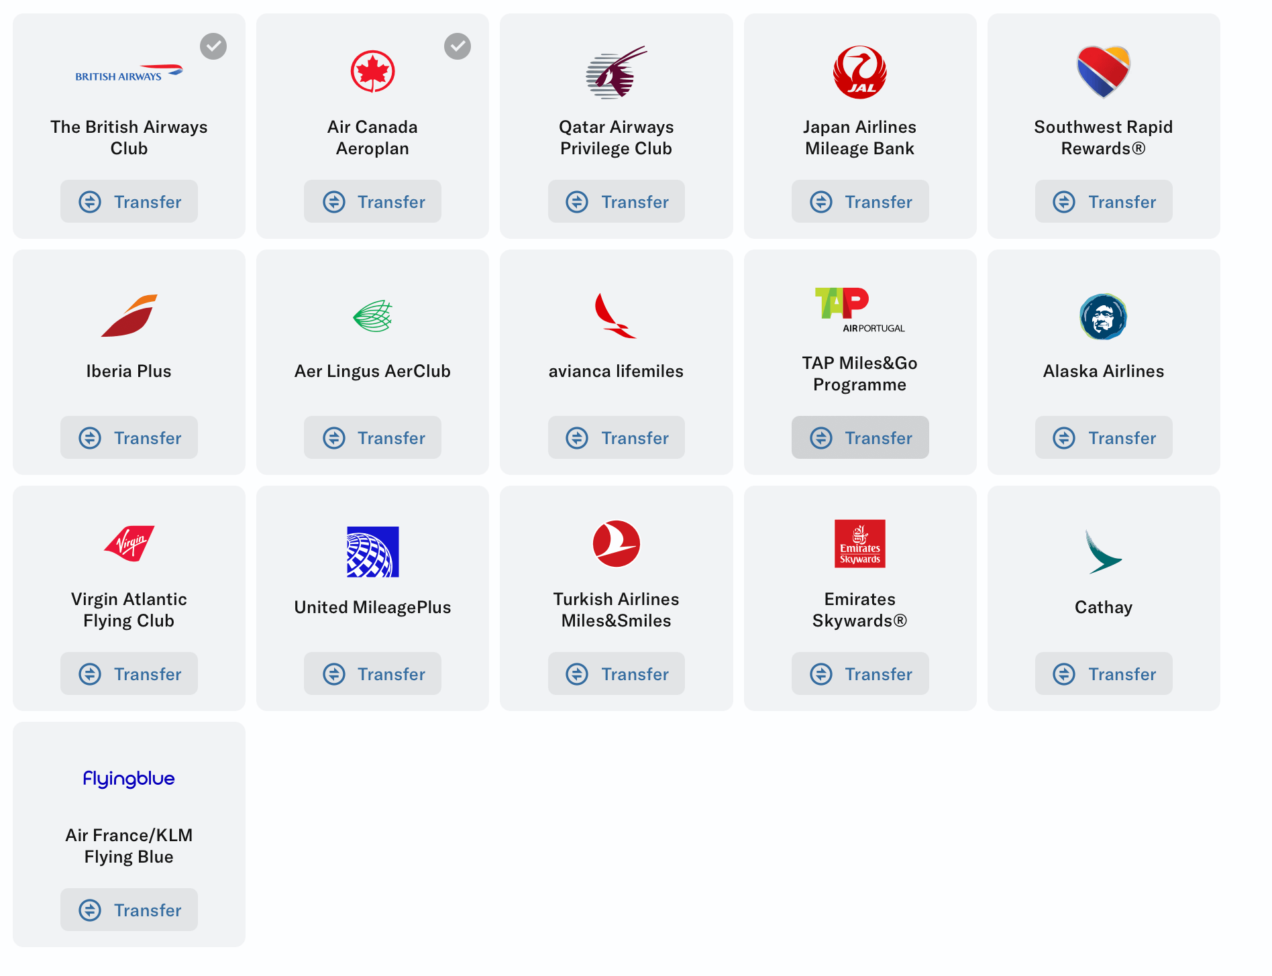Click the Southwest heart logo

[x=1104, y=72]
